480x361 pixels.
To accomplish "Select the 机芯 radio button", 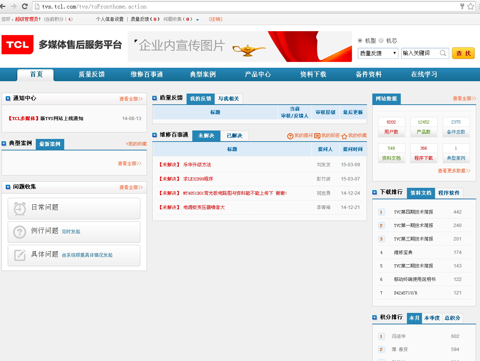I will click(381, 40).
